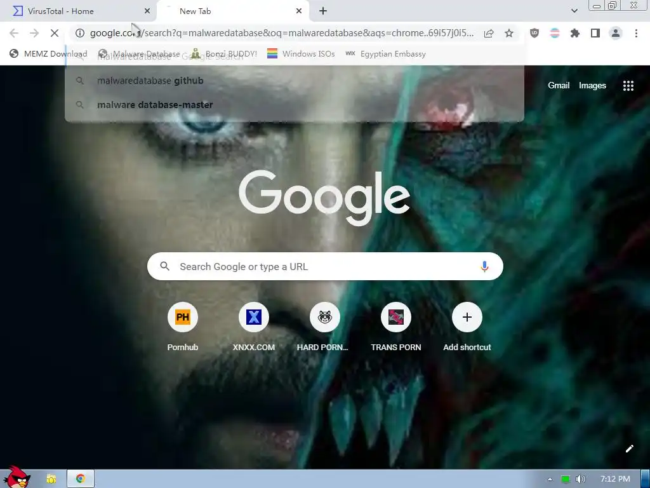The width and height of the screenshot is (650, 488).
Task: Open Gmail link
Action: tap(559, 86)
